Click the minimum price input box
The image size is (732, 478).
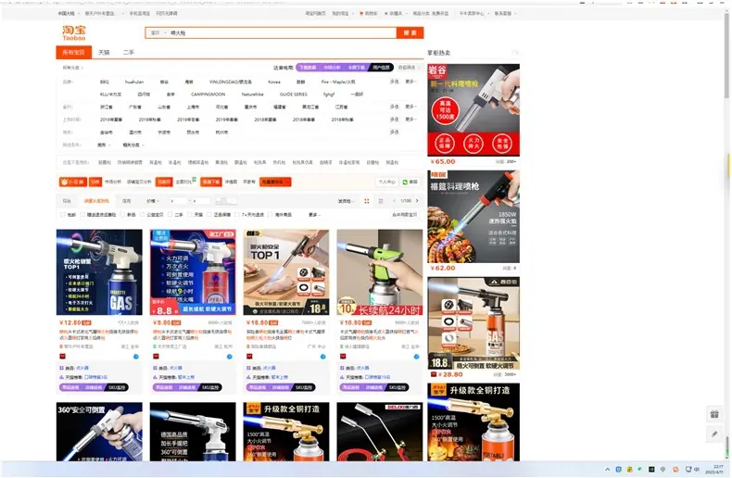coord(178,201)
